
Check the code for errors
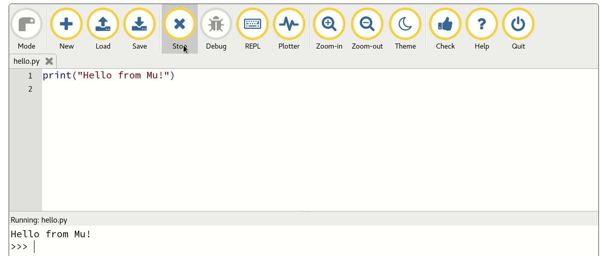pos(445,29)
